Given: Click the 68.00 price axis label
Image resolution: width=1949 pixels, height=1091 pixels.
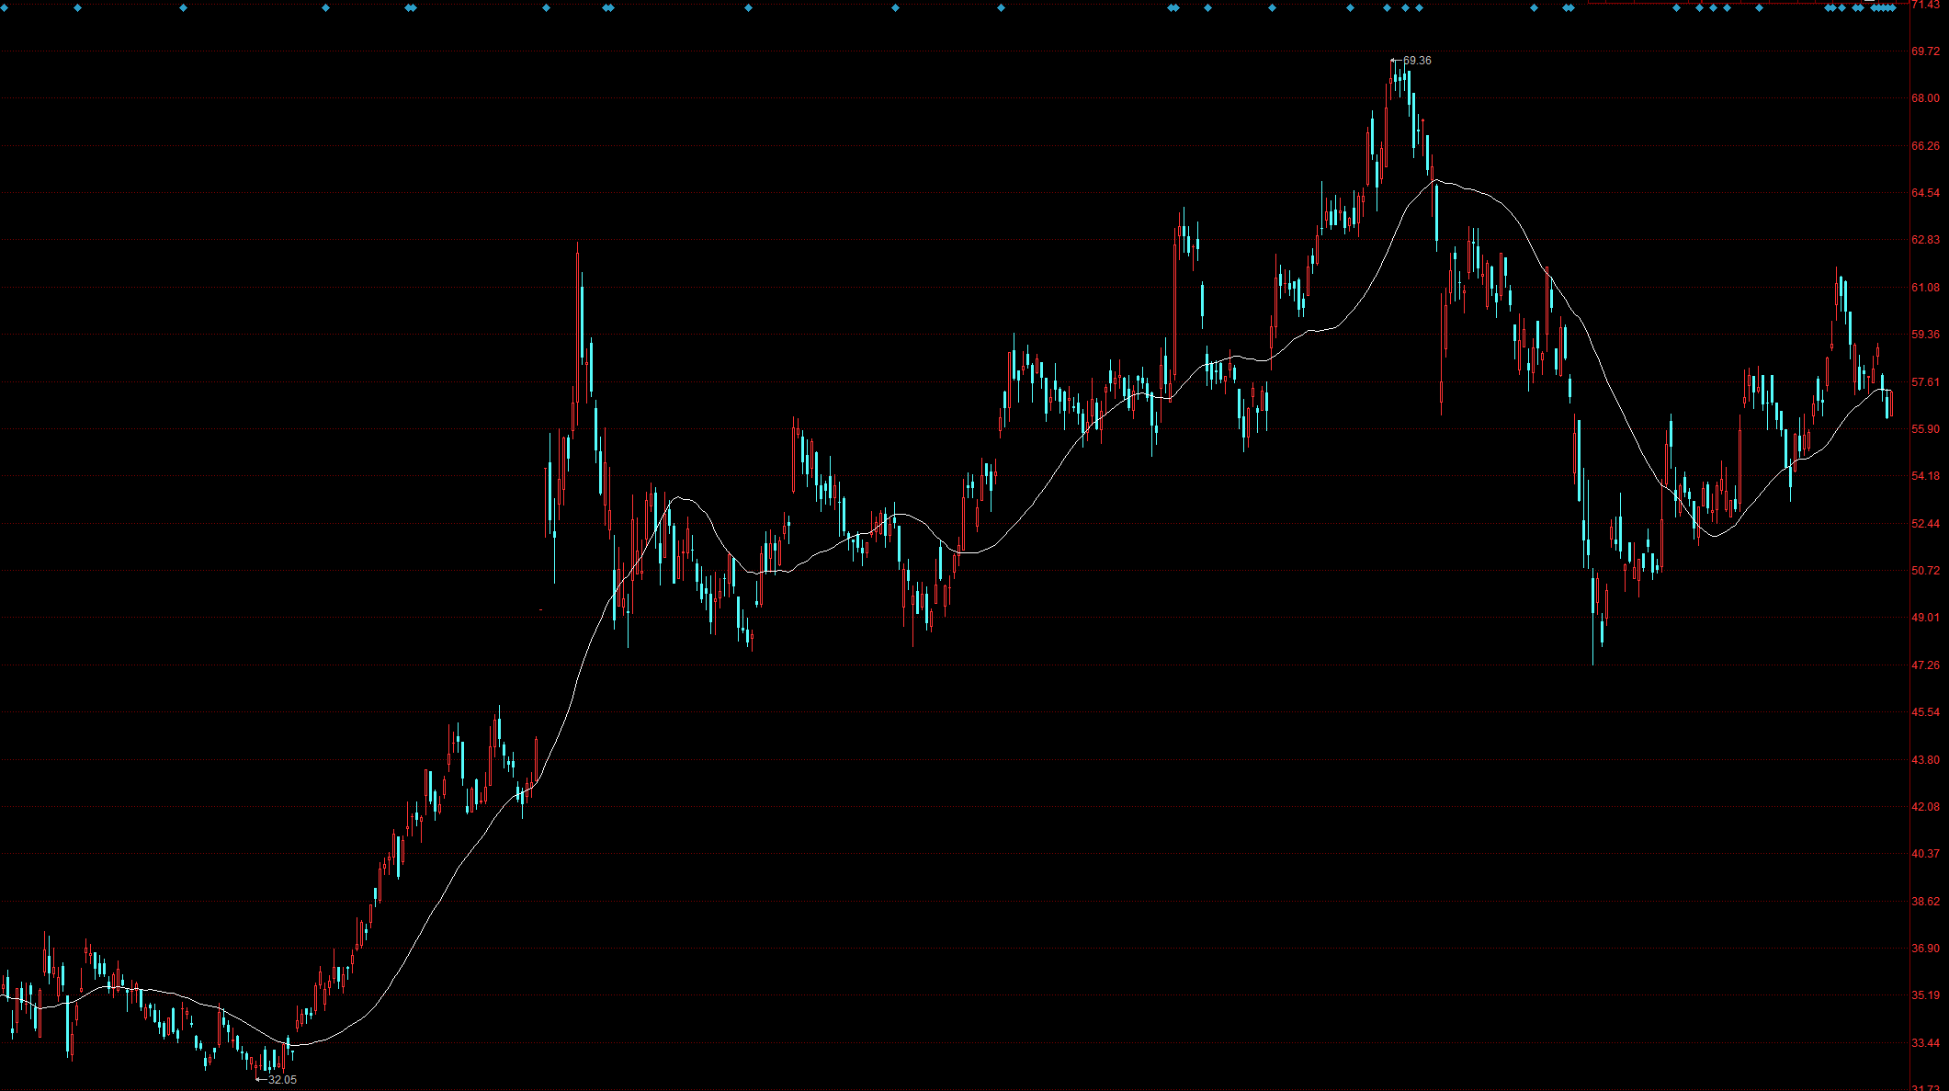Looking at the screenshot, I should (1925, 98).
